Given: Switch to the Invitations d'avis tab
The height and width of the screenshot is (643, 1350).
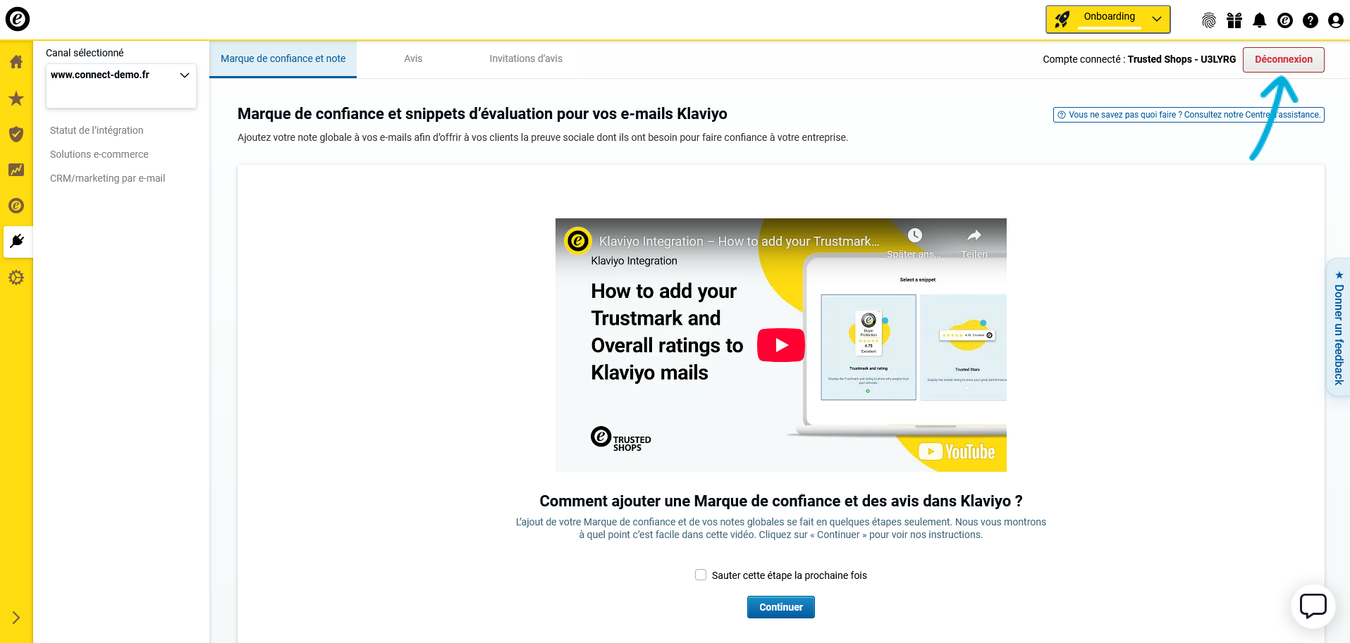Looking at the screenshot, I should click(x=526, y=59).
